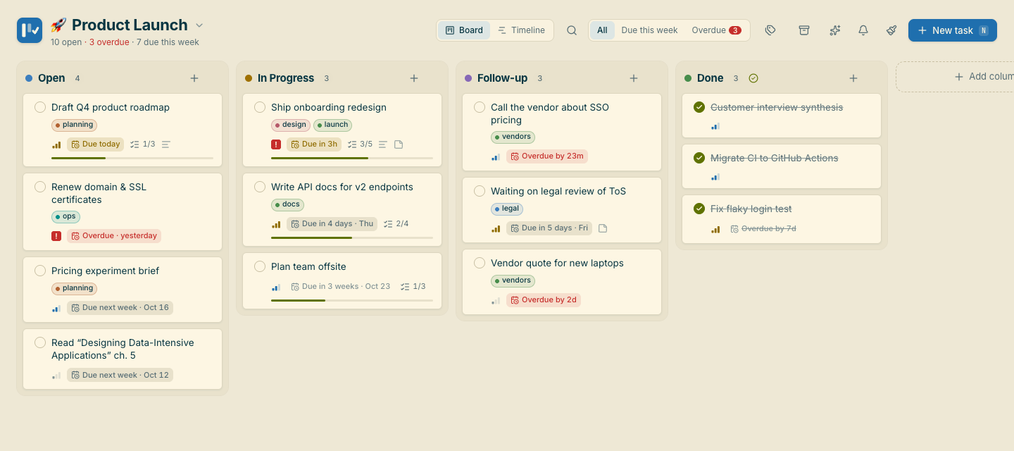
Task: Click the Due in 3h badge
Action: coord(314,144)
